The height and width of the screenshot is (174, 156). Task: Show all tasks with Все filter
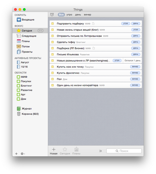[61, 15]
